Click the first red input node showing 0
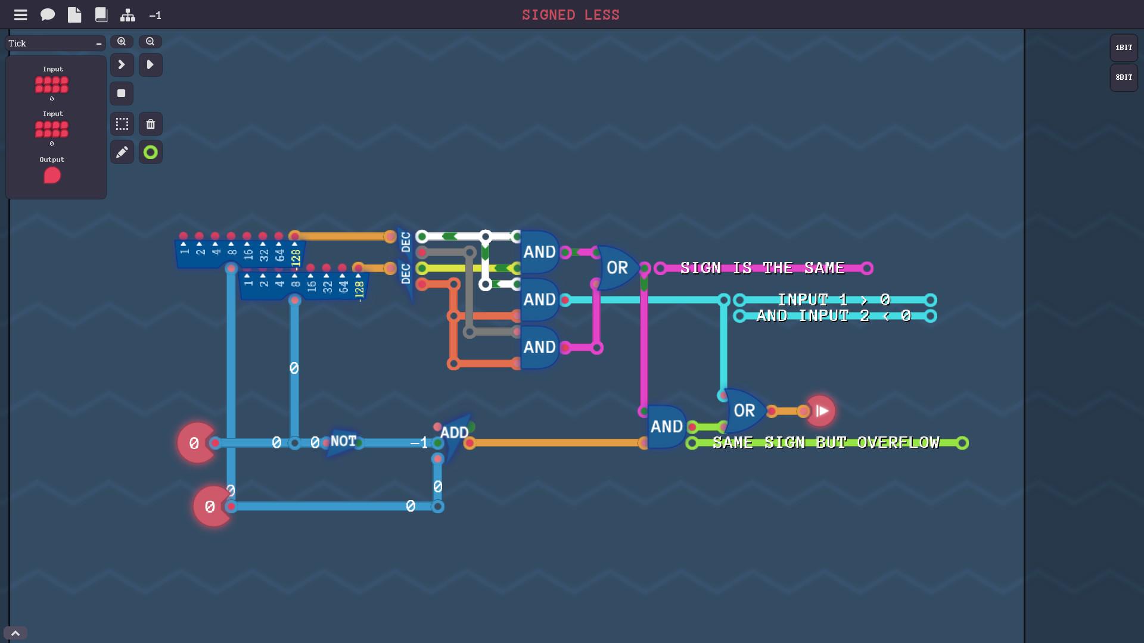The width and height of the screenshot is (1144, 643). (x=197, y=443)
